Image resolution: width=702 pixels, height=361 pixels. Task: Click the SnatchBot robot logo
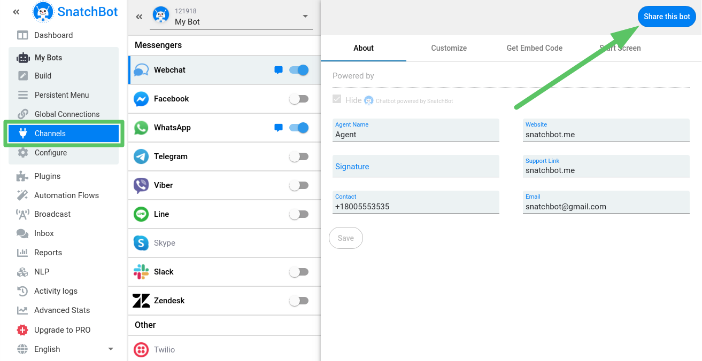tap(43, 12)
